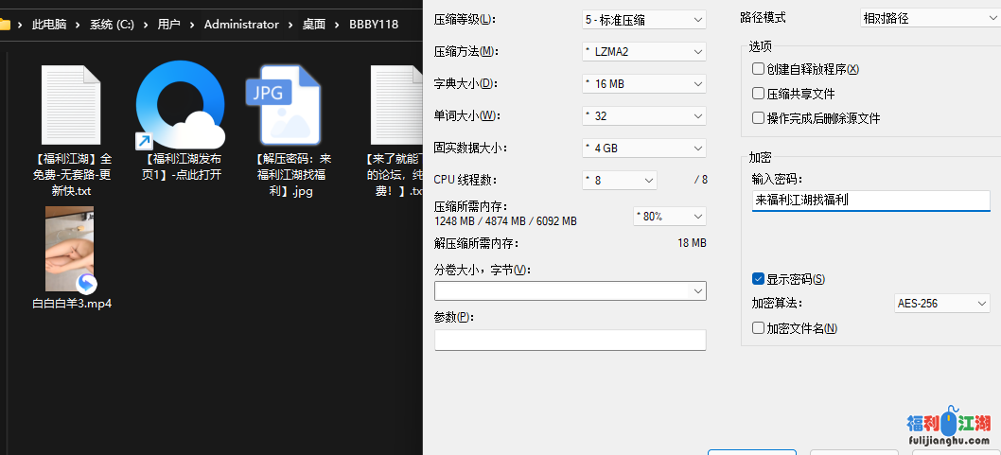Click 桌面 in the breadcrumb path
Viewport: 1001px width, 455px height.
tap(313, 25)
